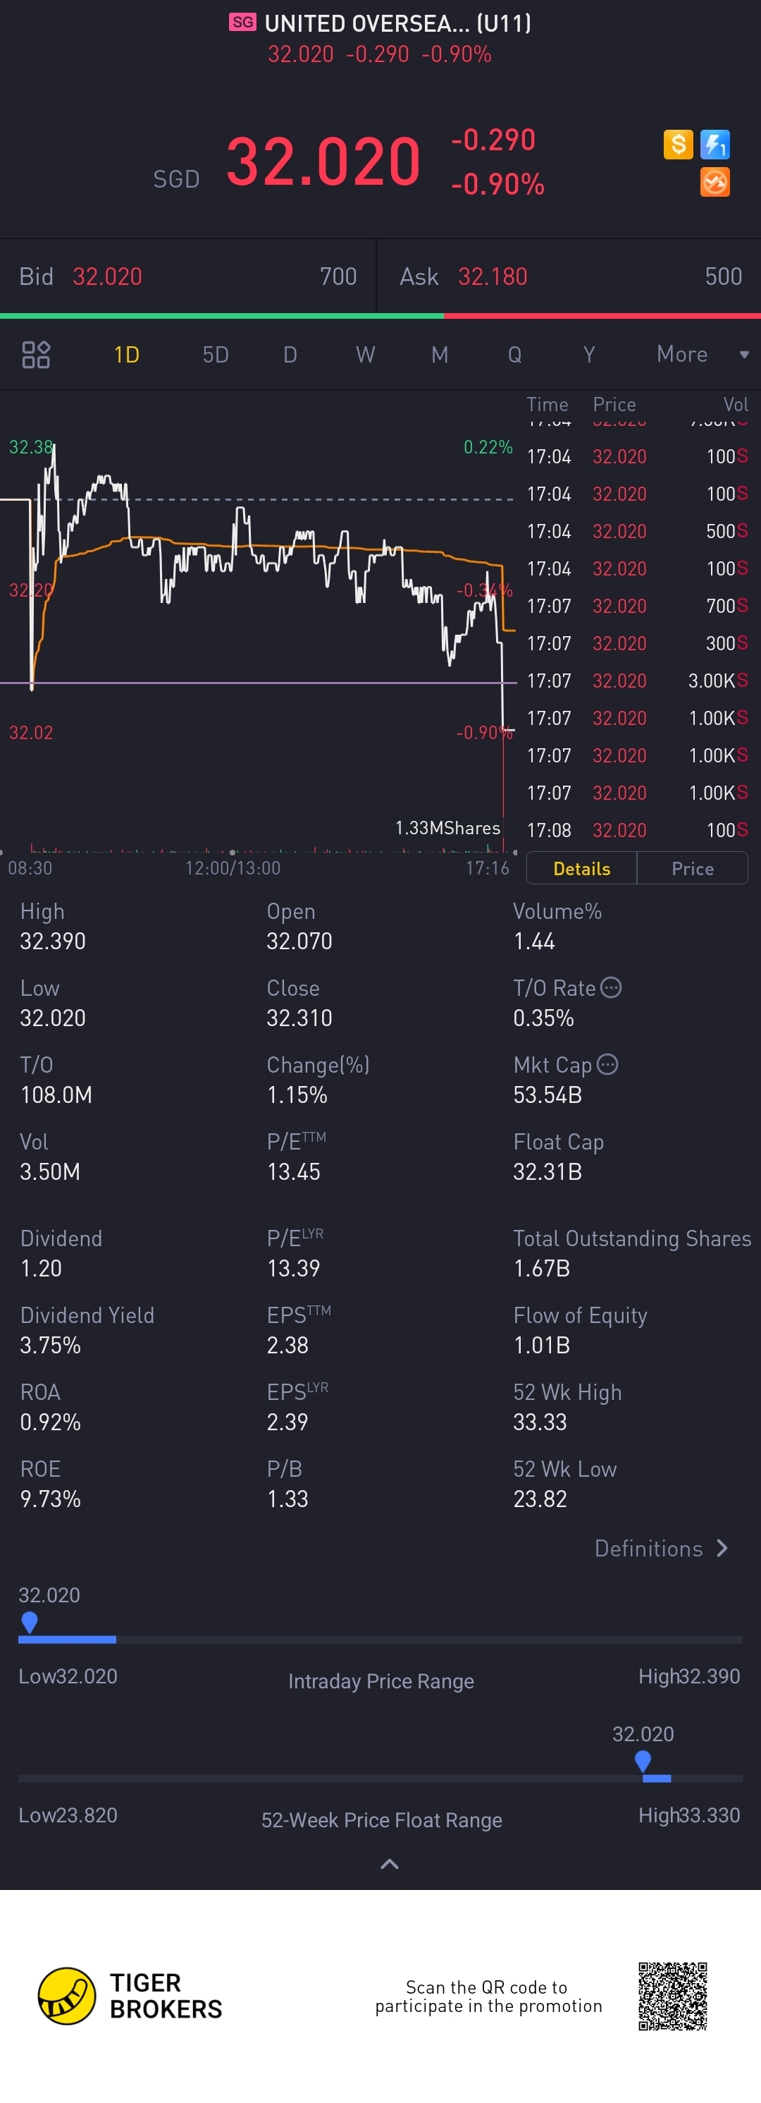
Task: Collapse the stock details with the up chevron
Action: tap(390, 1864)
